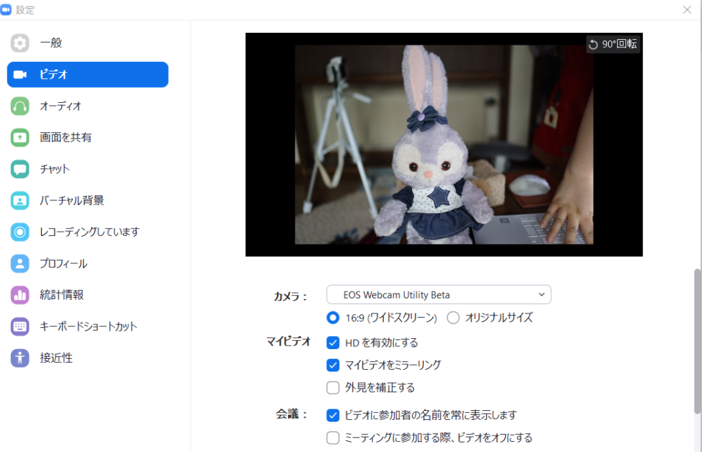This screenshot has width=702, height=452.
Task: Toggle ビデオに参加者の名前を常に表示します checkbox
Action: 332,415
